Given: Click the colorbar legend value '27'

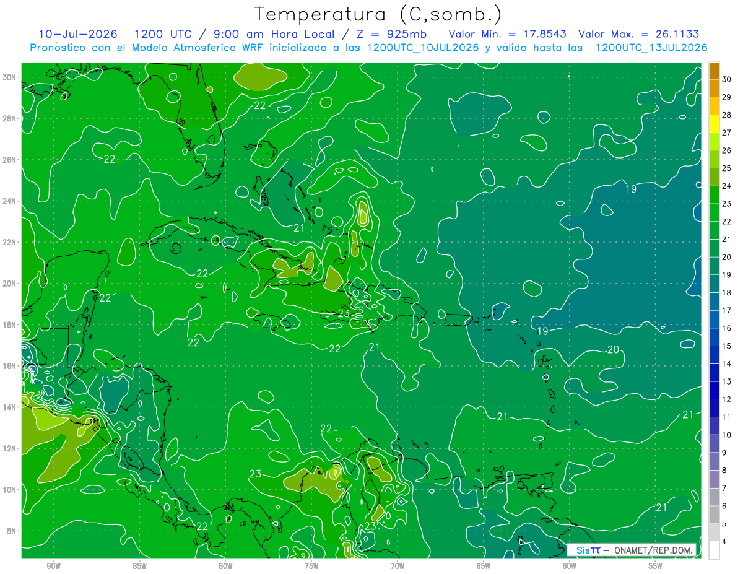Looking at the screenshot, I should pyautogui.click(x=726, y=133).
